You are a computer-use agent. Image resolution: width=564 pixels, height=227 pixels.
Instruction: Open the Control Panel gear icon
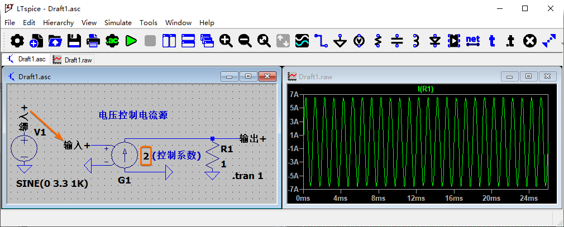tap(17, 41)
